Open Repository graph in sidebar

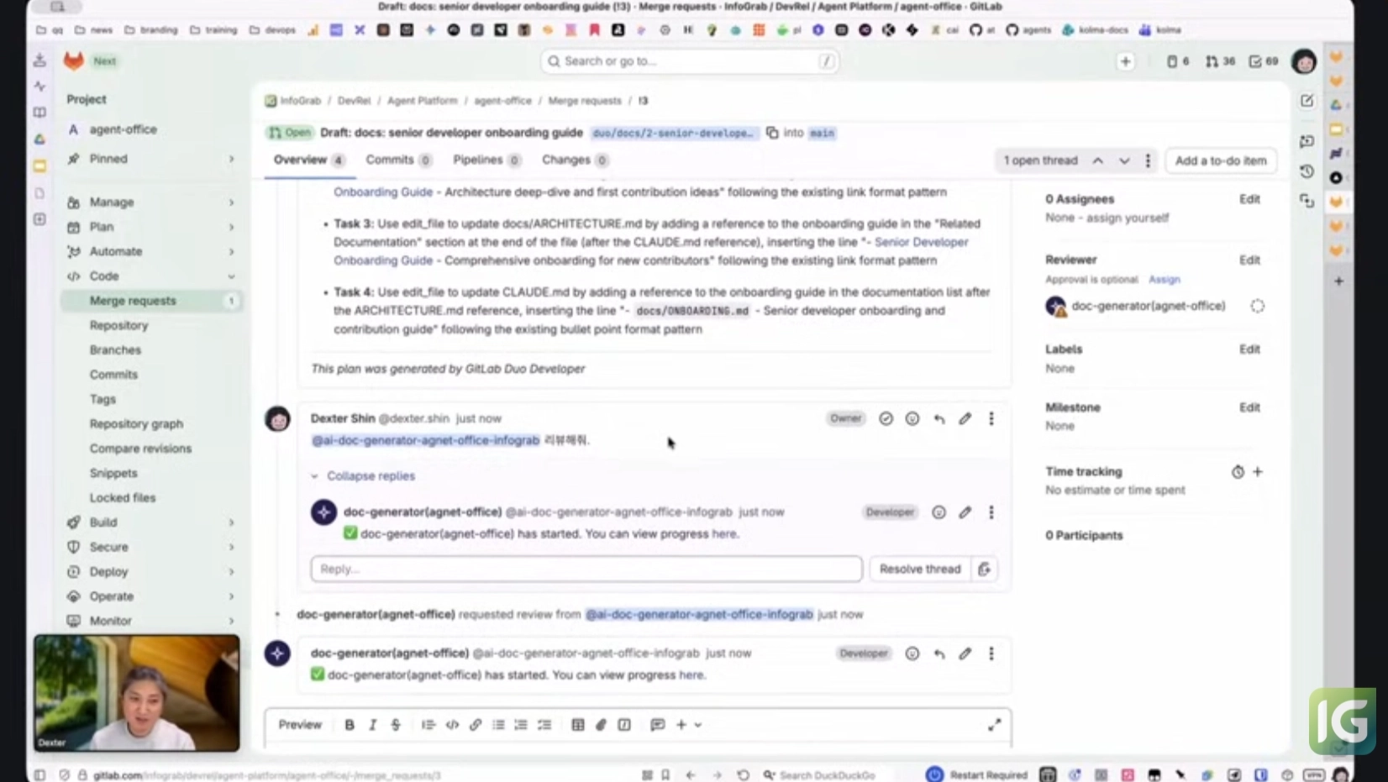136,423
